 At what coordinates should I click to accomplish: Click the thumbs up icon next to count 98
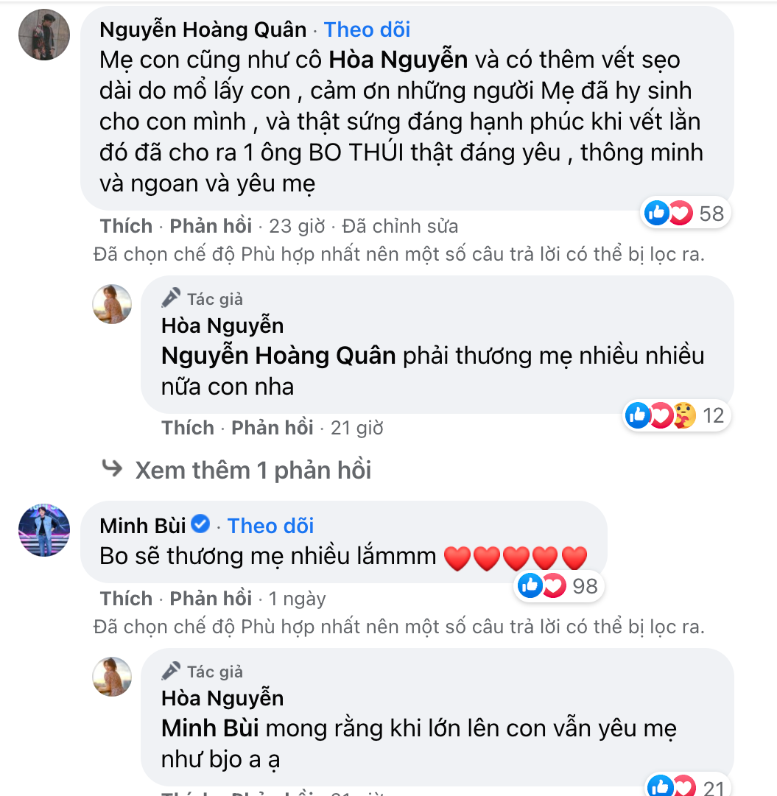[529, 585]
